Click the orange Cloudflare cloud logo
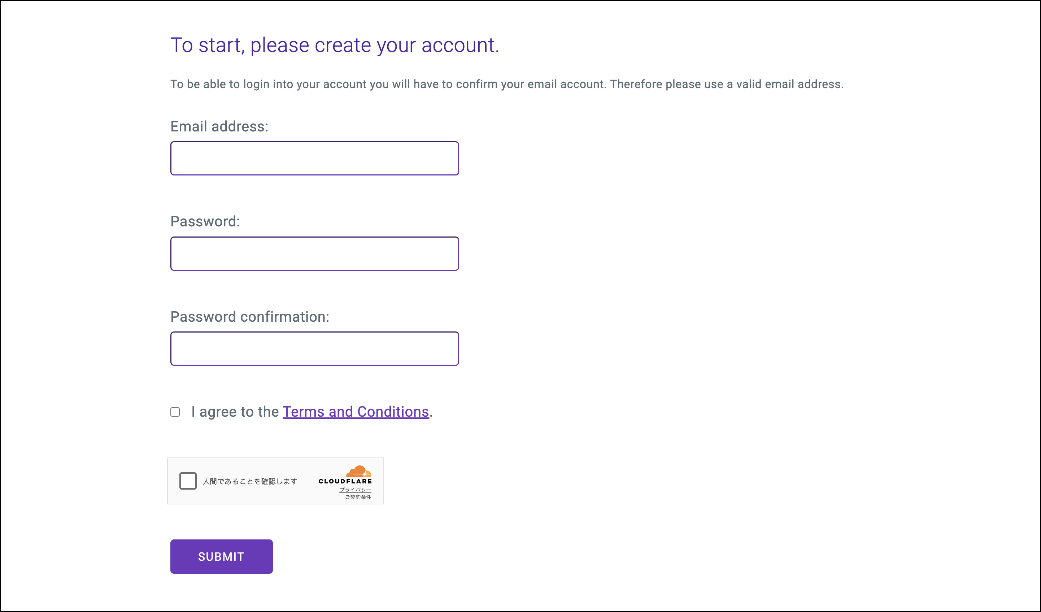 click(358, 471)
